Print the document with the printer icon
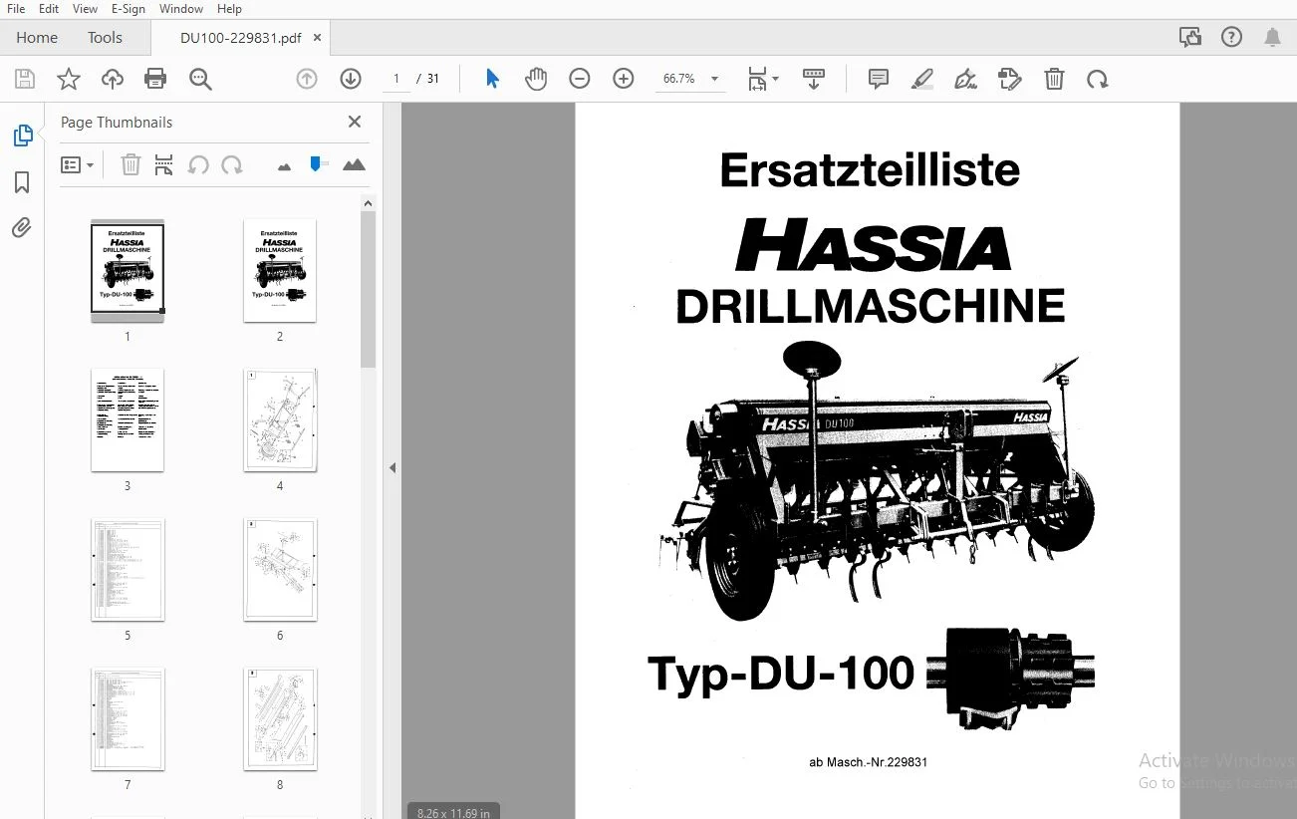 pos(155,79)
